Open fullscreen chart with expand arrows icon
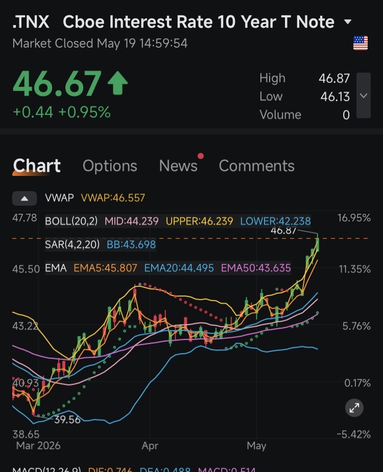This screenshot has width=383, height=472. [354, 408]
